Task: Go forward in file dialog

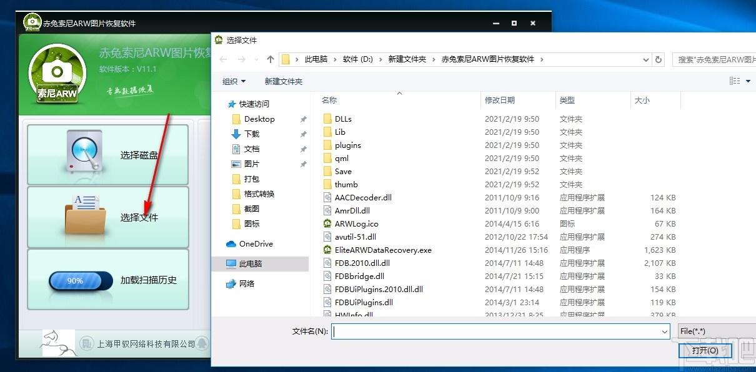Action: point(241,59)
